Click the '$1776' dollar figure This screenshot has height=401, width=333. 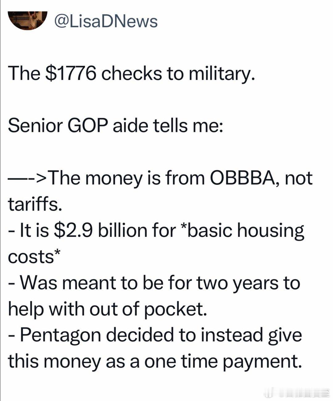[x=71, y=74]
